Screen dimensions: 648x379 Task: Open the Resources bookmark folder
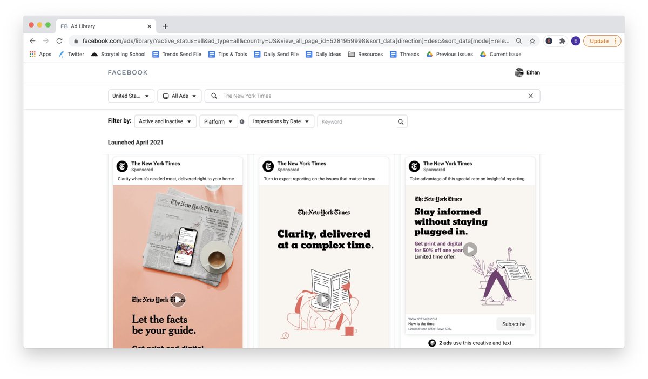(x=366, y=54)
